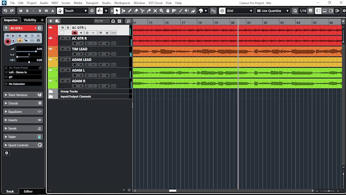Expand the Sends inspector section

click(23, 128)
